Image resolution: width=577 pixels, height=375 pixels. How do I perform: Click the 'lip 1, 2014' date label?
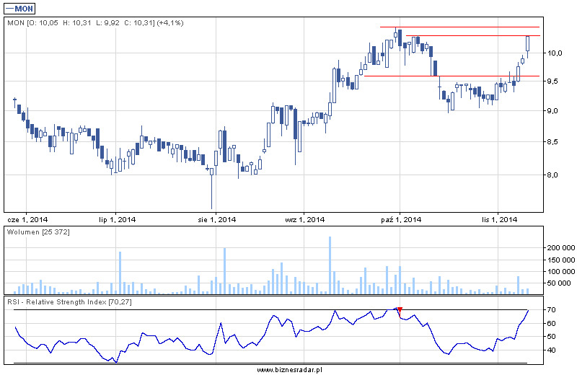[x=118, y=220]
